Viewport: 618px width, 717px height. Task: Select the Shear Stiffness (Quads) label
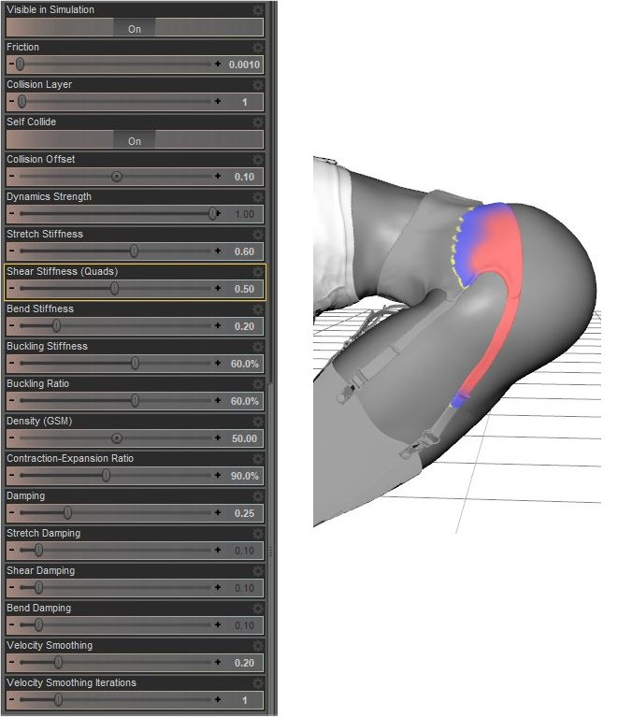(63, 271)
